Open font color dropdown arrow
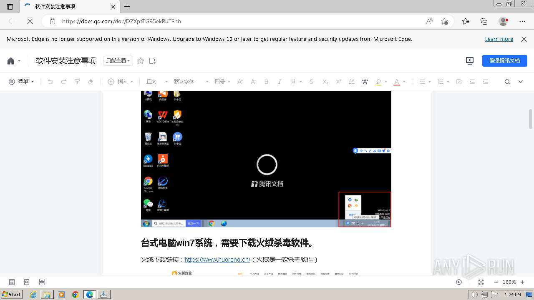 (x=404, y=82)
